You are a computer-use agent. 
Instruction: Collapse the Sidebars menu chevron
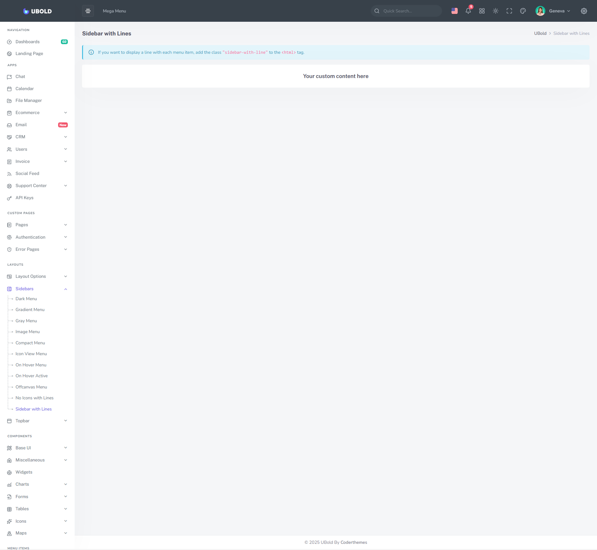click(x=66, y=289)
